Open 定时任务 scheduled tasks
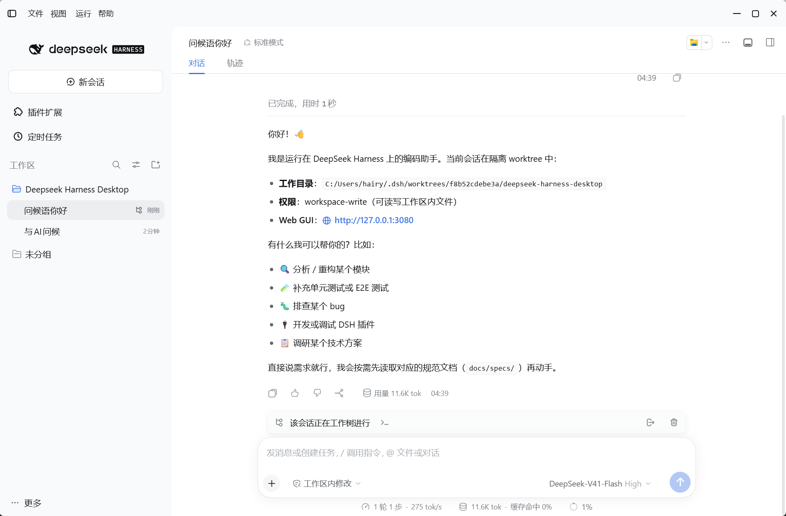The height and width of the screenshot is (516, 786). click(38, 137)
